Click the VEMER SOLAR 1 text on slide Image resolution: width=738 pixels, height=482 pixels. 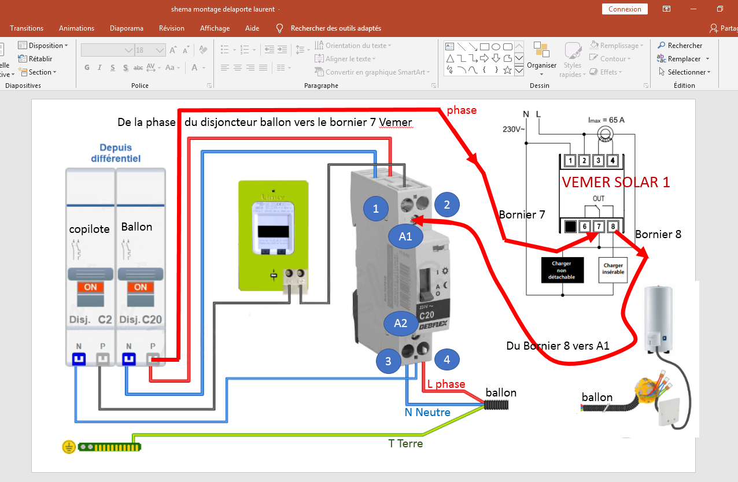tap(616, 183)
